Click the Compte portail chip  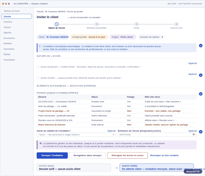pos(89,37)
